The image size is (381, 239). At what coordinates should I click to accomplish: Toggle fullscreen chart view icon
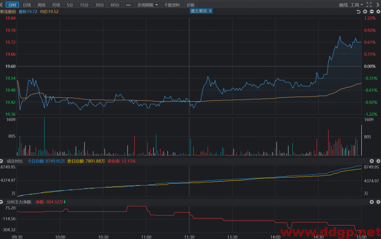[369, 5]
